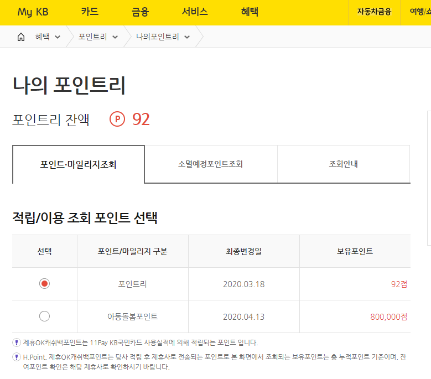Select the 아동돌봄포인트 radio button
Image resolution: width=431 pixels, height=379 pixels.
click(44, 316)
